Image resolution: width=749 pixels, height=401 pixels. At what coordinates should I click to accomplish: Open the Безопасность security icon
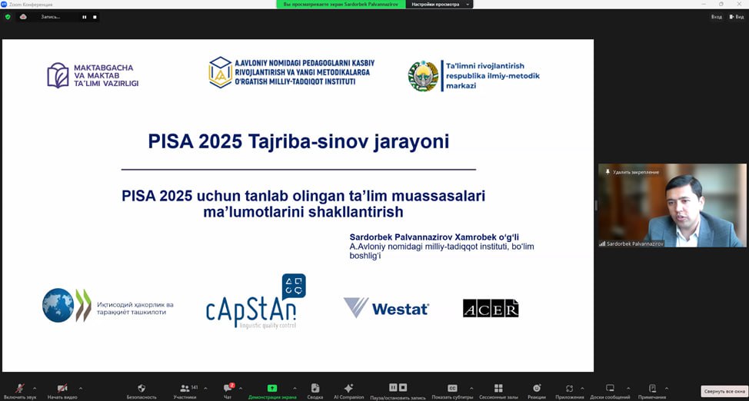(141, 389)
